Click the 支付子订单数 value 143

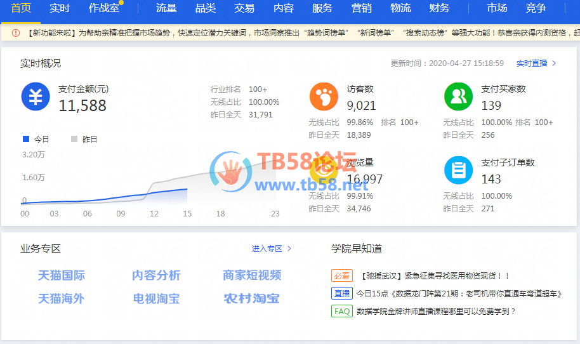pos(491,180)
